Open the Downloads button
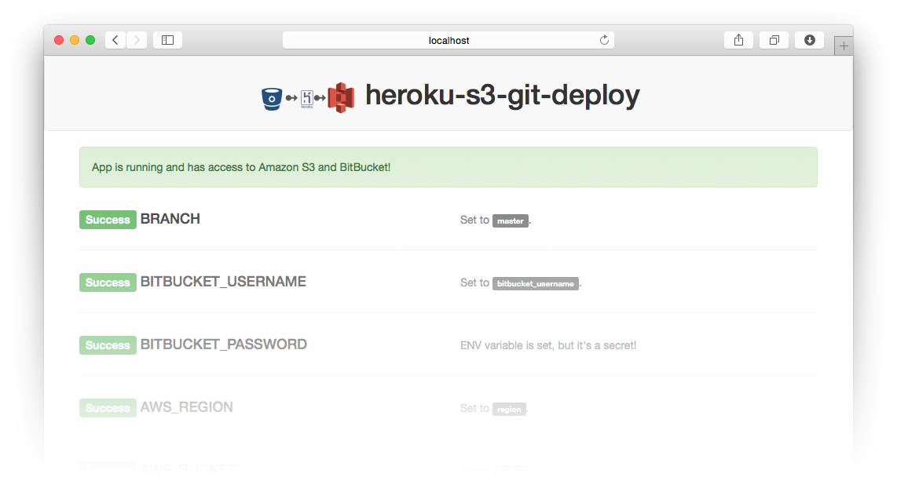897x503 pixels. [x=810, y=40]
